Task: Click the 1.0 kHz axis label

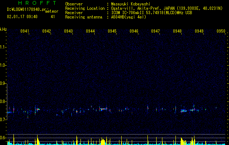Action: tap(3, 65)
